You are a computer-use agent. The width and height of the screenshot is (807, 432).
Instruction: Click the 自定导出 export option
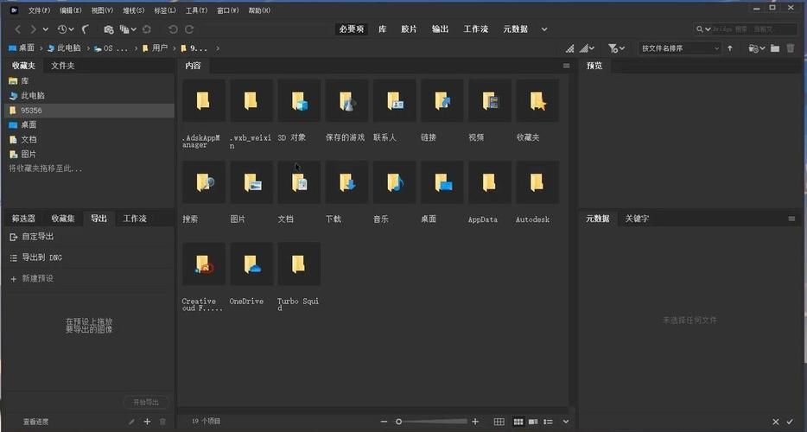(37, 237)
